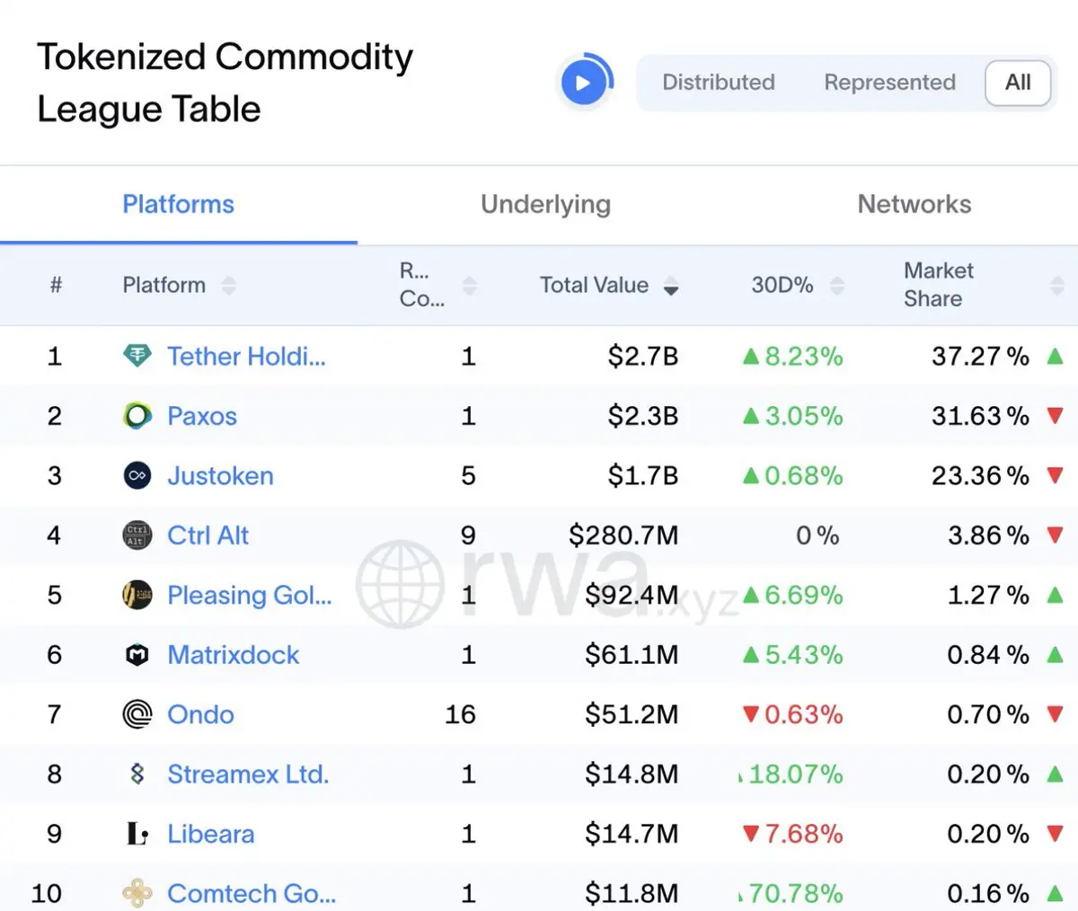Open the Comtech Gold platform link
1078x911 pixels.
[251, 893]
